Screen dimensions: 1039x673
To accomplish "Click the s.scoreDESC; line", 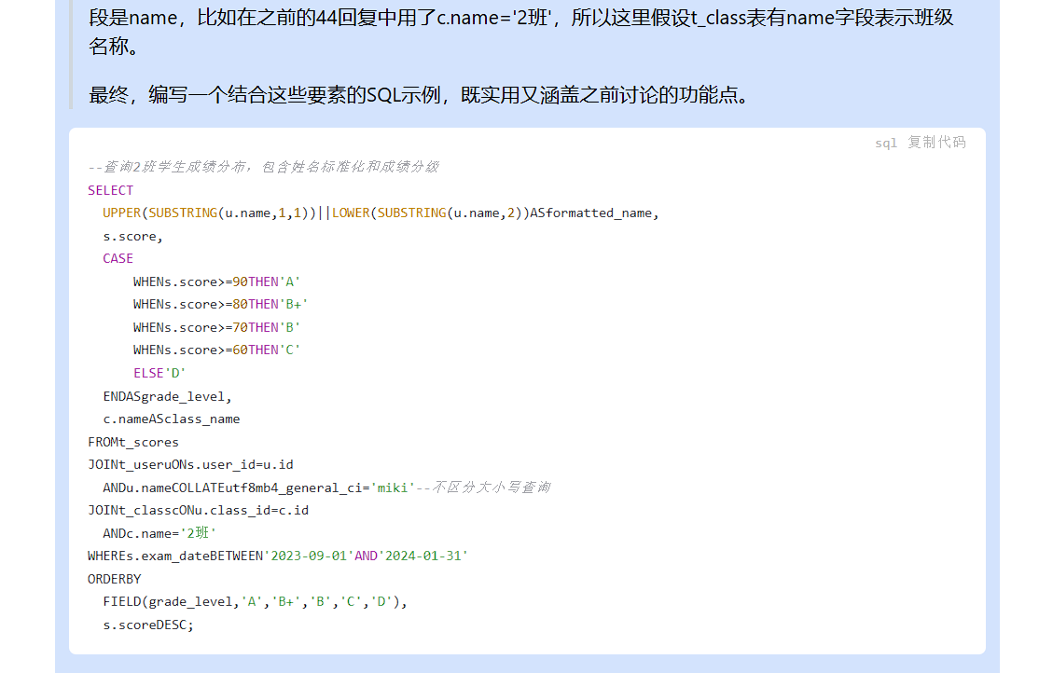I will pos(148,625).
